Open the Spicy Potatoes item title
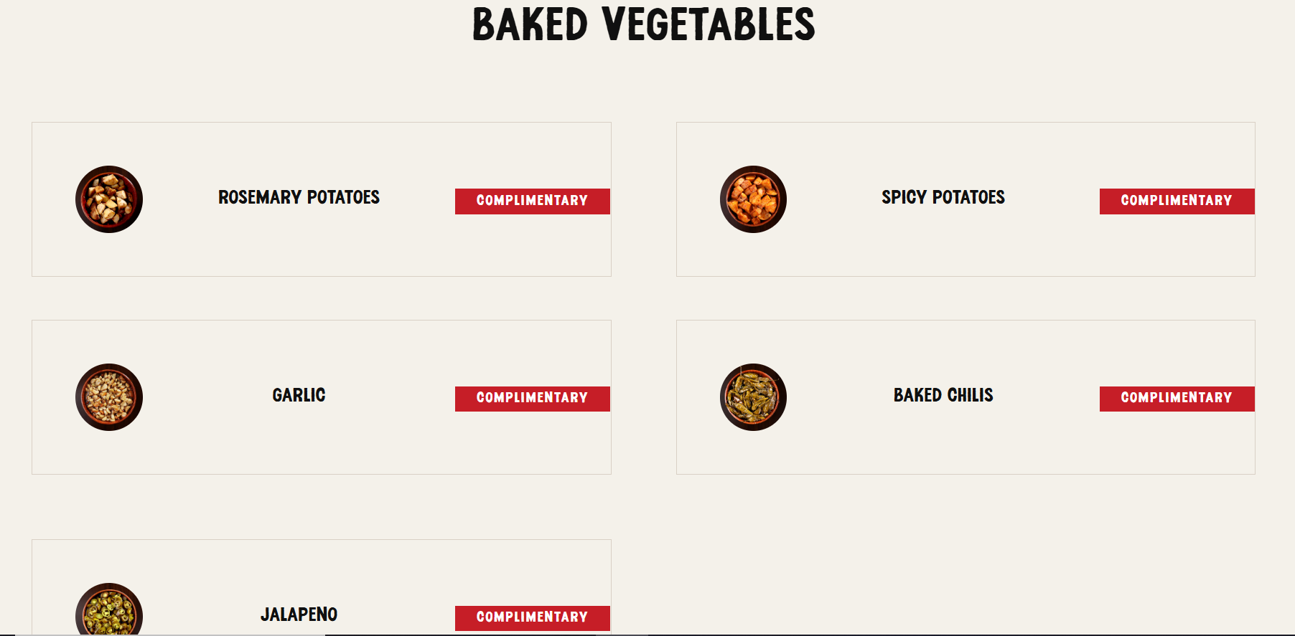The image size is (1295, 636). 943,197
